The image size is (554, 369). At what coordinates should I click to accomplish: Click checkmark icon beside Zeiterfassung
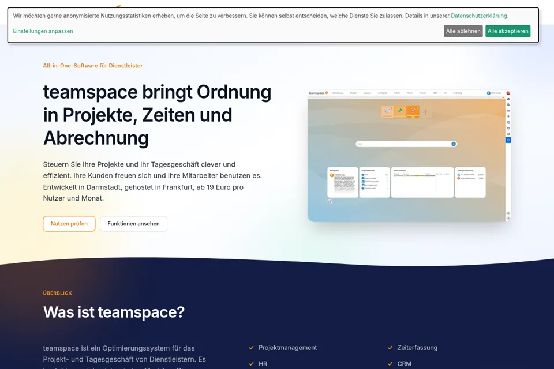click(390, 348)
